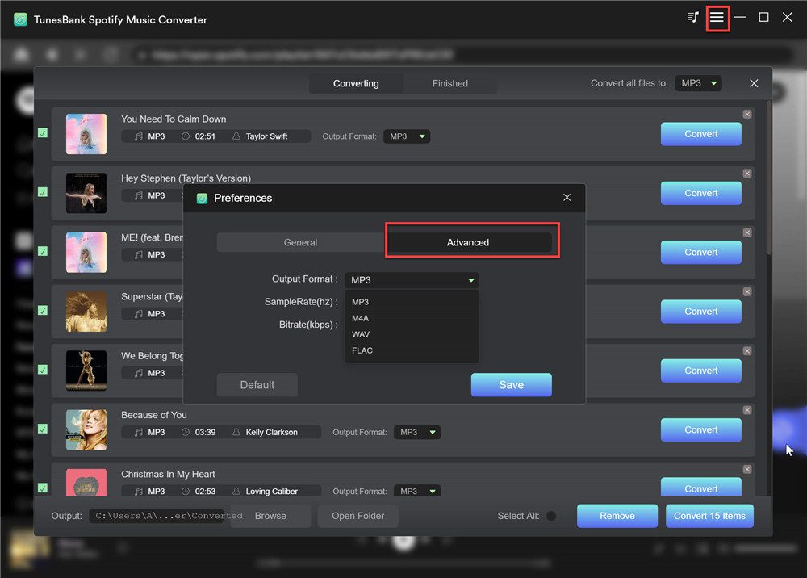Click the song list vertical scrollbar
The width and height of the screenshot is (807, 578).
(769, 178)
